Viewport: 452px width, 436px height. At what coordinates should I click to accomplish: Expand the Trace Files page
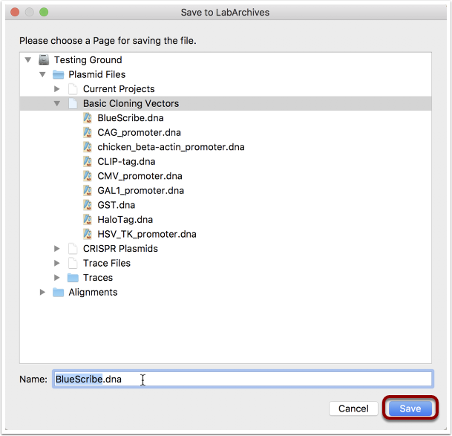click(x=57, y=263)
